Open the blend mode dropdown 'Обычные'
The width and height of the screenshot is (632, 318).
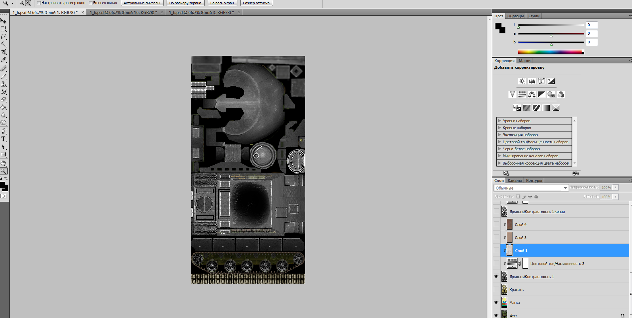(x=531, y=188)
